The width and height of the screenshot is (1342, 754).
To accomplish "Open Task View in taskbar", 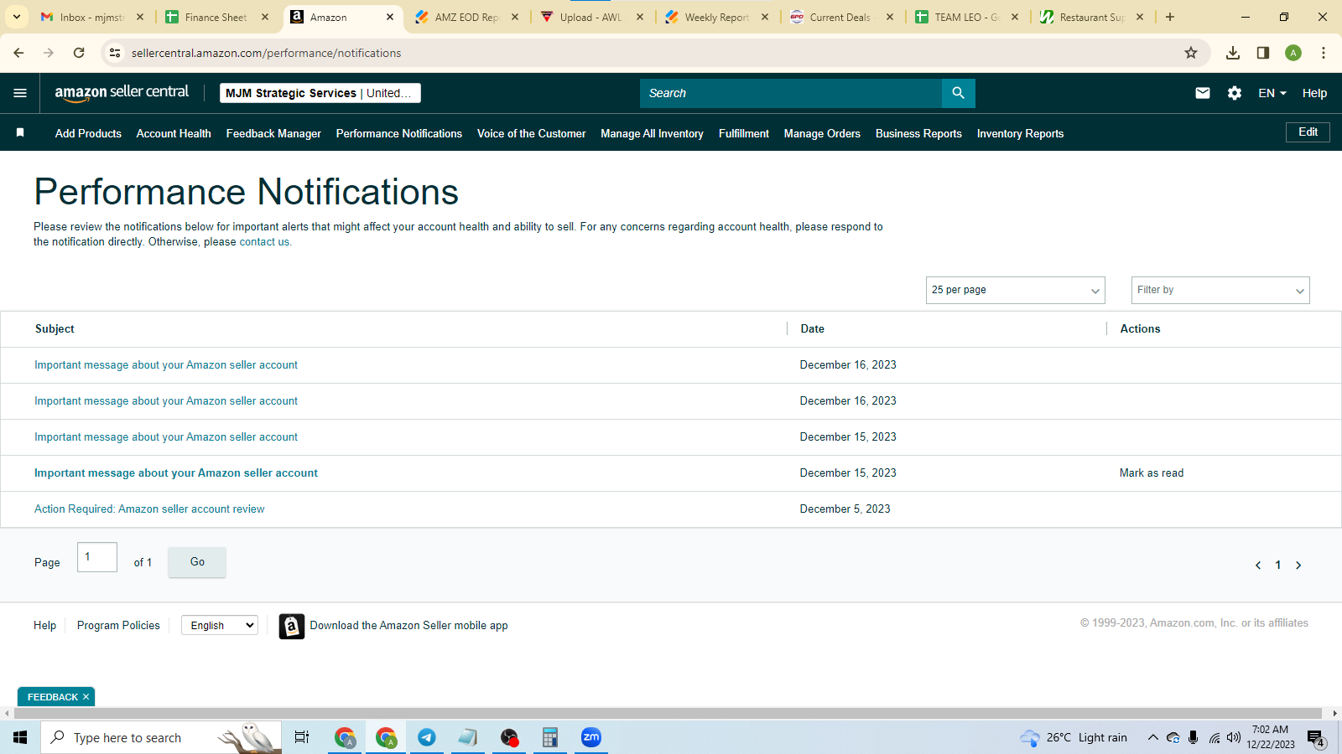I will pyautogui.click(x=302, y=737).
